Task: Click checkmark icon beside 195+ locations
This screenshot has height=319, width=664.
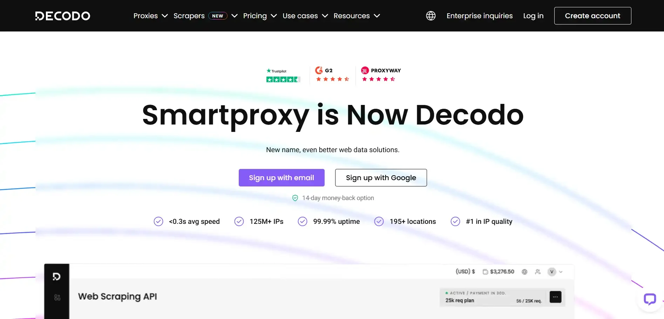Action: point(379,221)
